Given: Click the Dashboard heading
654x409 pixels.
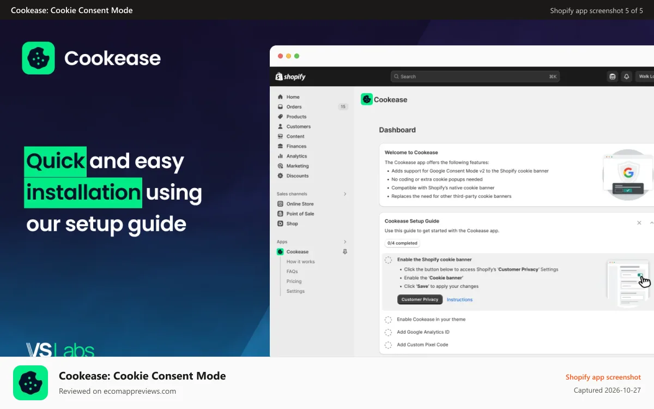Looking at the screenshot, I should coord(397,130).
